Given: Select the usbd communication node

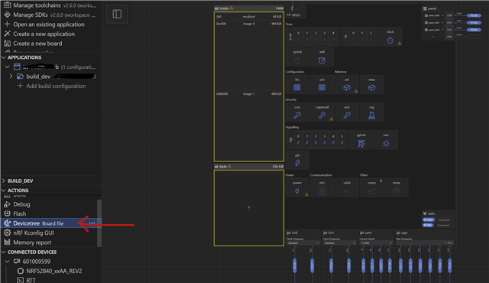Looking at the screenshot, I should (347, 187).
